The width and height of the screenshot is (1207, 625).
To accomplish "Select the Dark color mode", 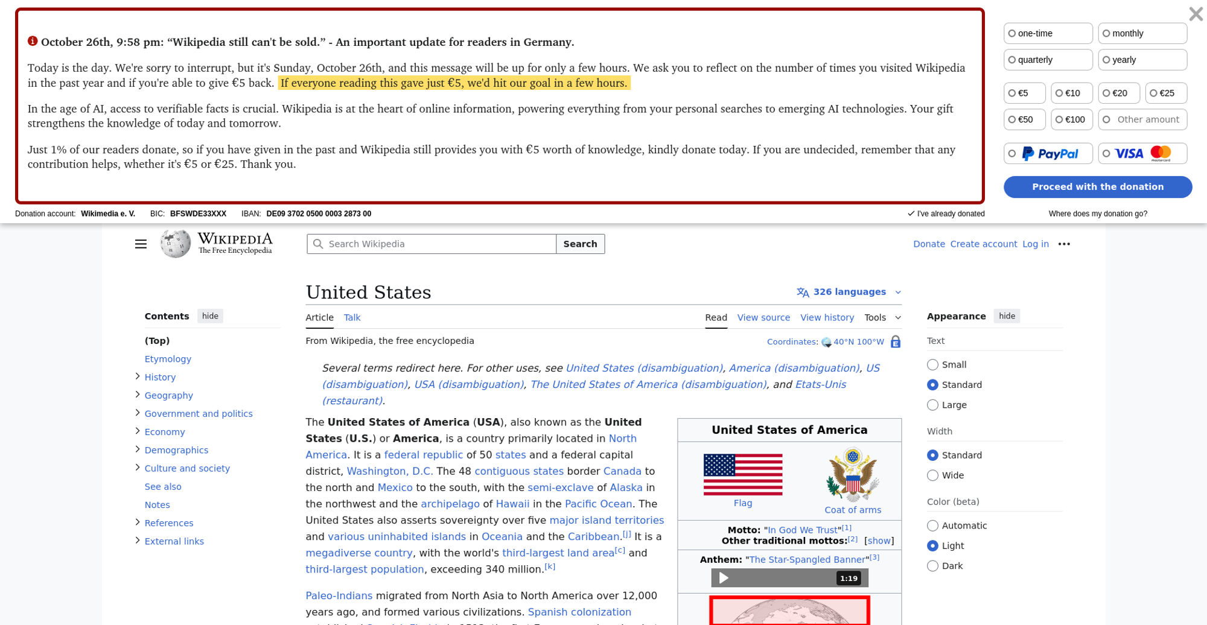I will coord(933,566).
